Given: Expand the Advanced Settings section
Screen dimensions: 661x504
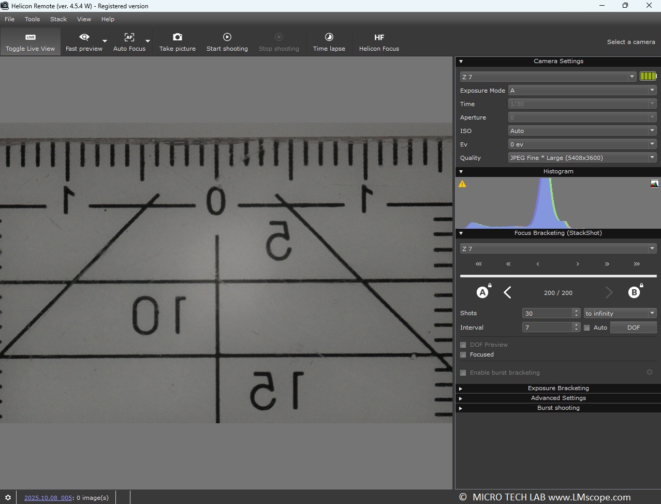Looking at the screenshot, I should tap(558, 398).
